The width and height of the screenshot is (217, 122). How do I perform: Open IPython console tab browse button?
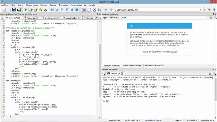pos(104,74)
